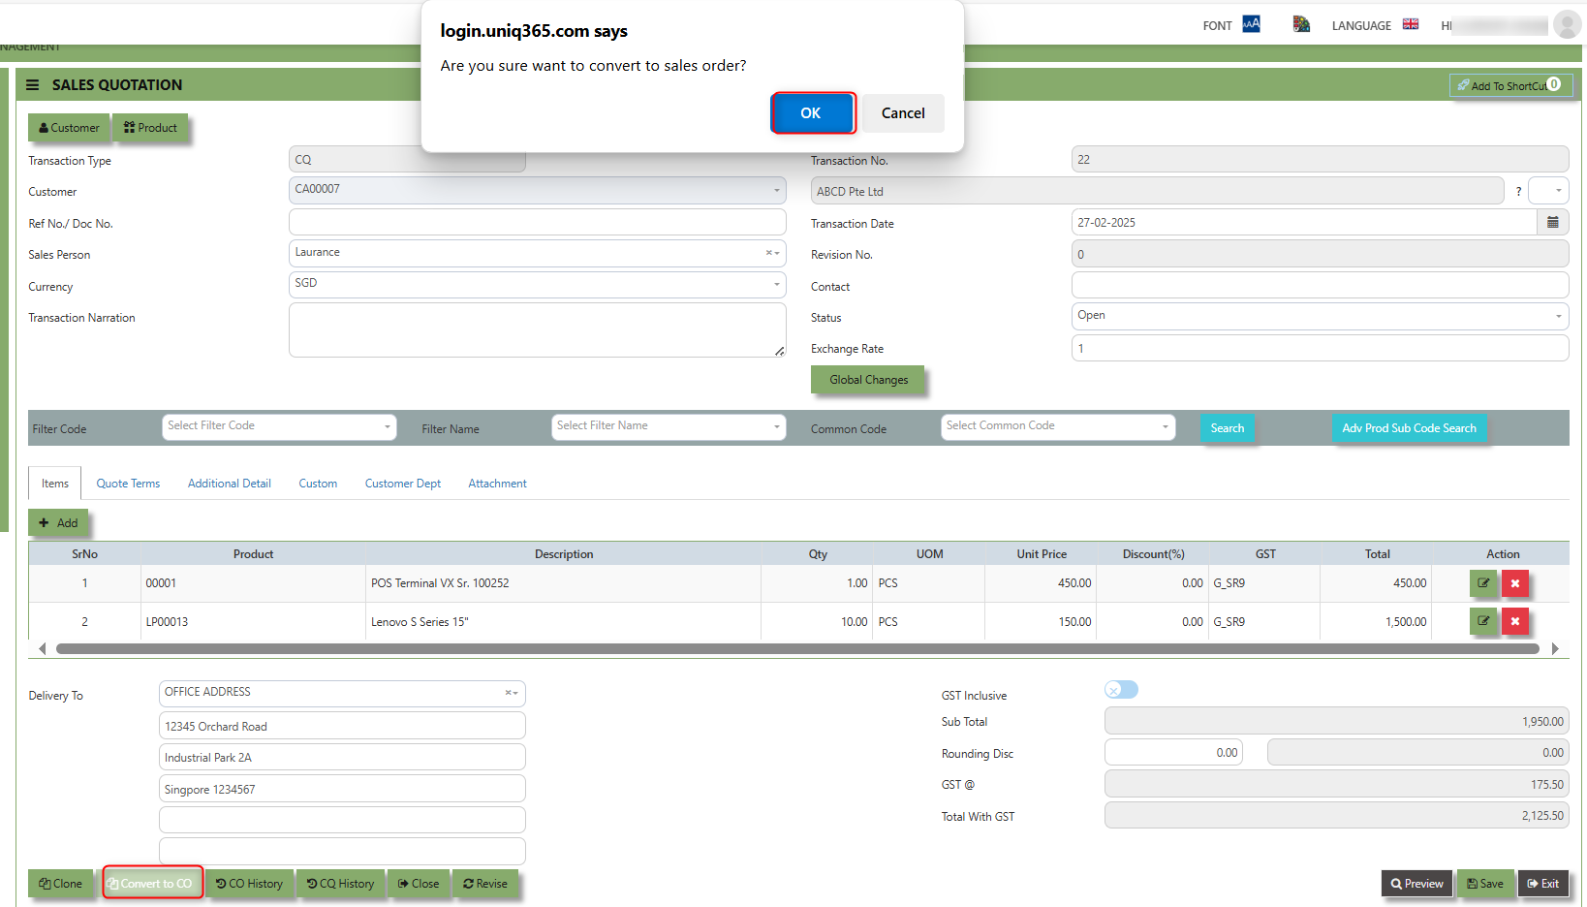
Task: Edit the POS Terminal VX row
Action: point(1482,583)
